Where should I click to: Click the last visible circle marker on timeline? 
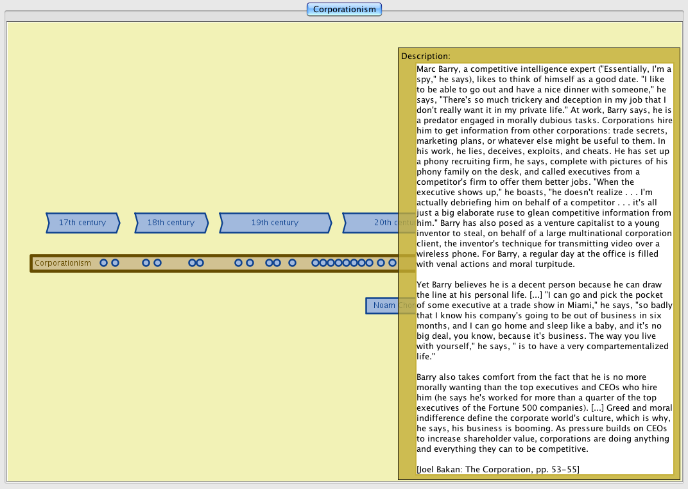pos(392,263)
